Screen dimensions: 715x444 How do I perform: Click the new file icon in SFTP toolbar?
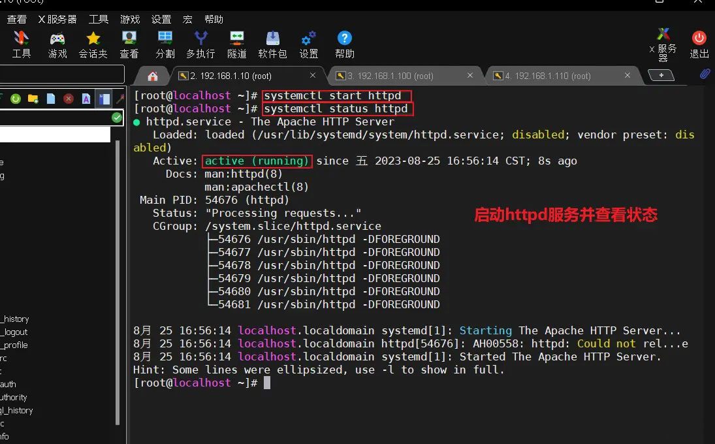(51, 99)
